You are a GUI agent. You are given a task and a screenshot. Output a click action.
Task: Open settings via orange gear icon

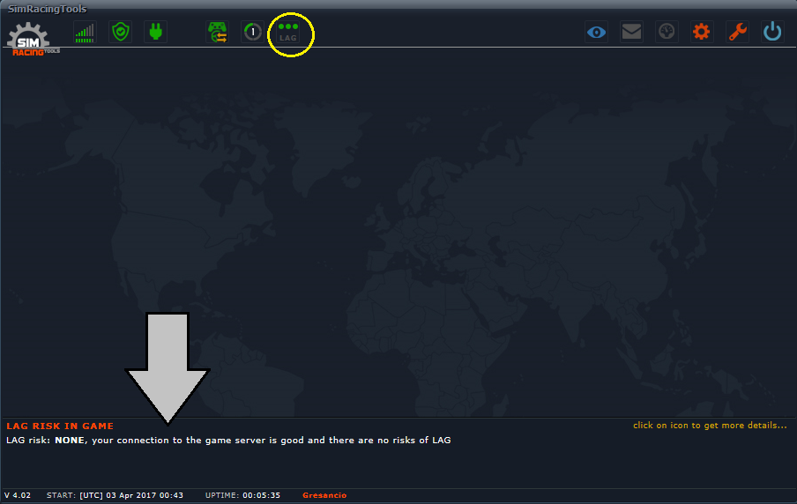point(702,32)
